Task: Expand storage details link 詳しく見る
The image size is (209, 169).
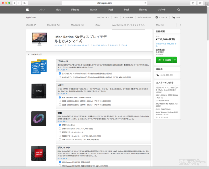Action: [x=62, y=121]
